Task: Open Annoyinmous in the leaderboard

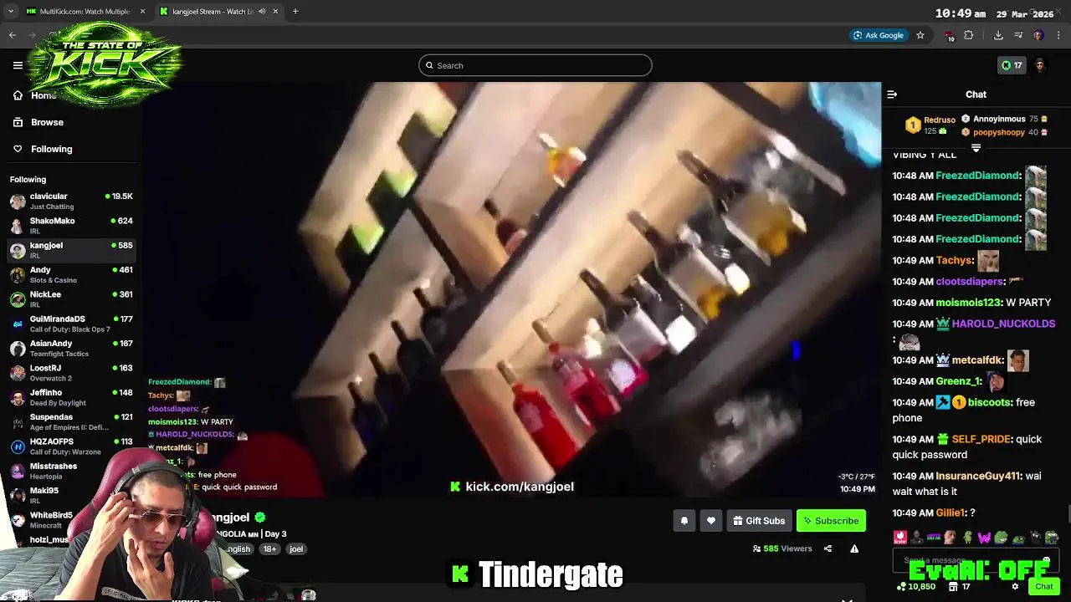Action: (x=1004, y=119)
